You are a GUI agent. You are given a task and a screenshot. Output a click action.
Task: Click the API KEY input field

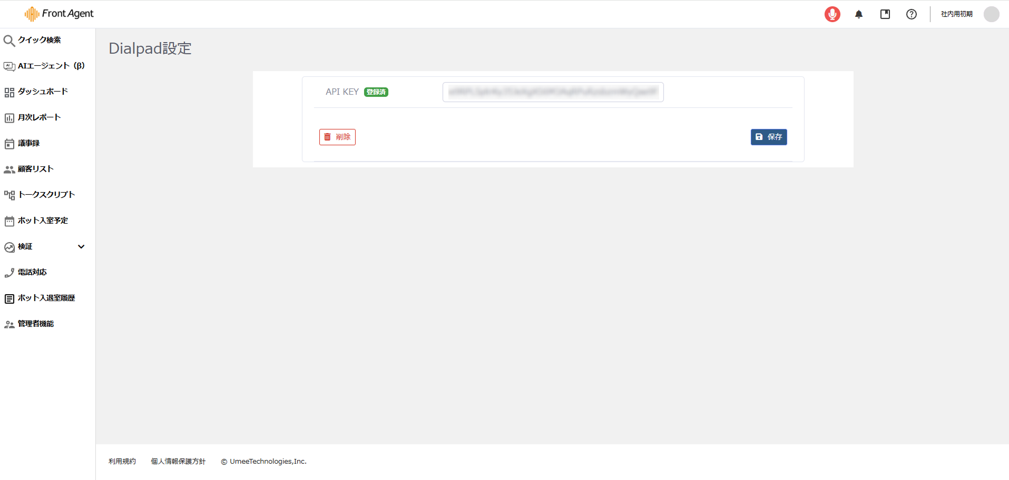[553, 92]
